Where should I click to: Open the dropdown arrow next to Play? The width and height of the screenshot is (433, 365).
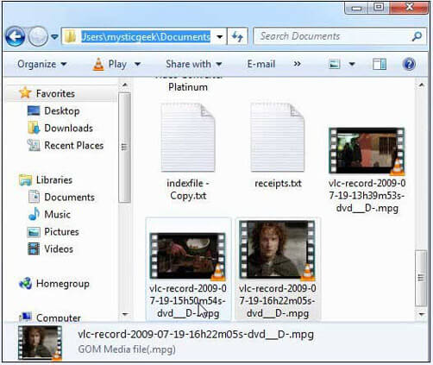(138, 64)
